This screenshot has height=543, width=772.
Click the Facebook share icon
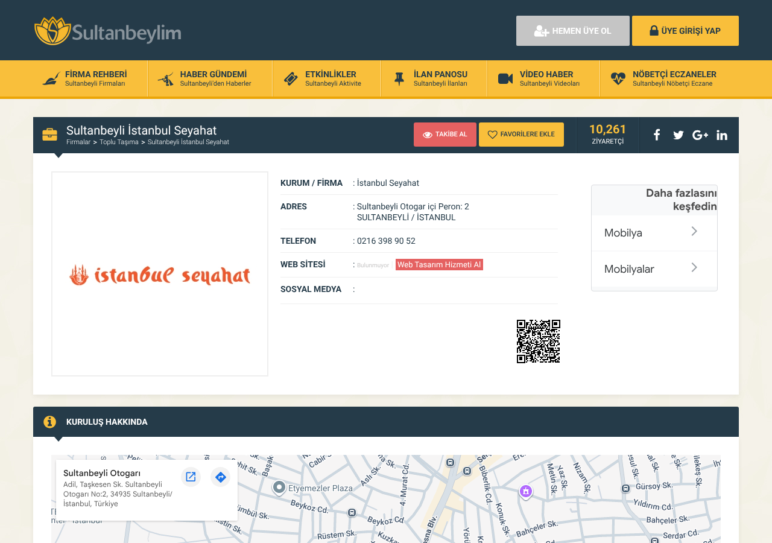[x=657, y=135]
